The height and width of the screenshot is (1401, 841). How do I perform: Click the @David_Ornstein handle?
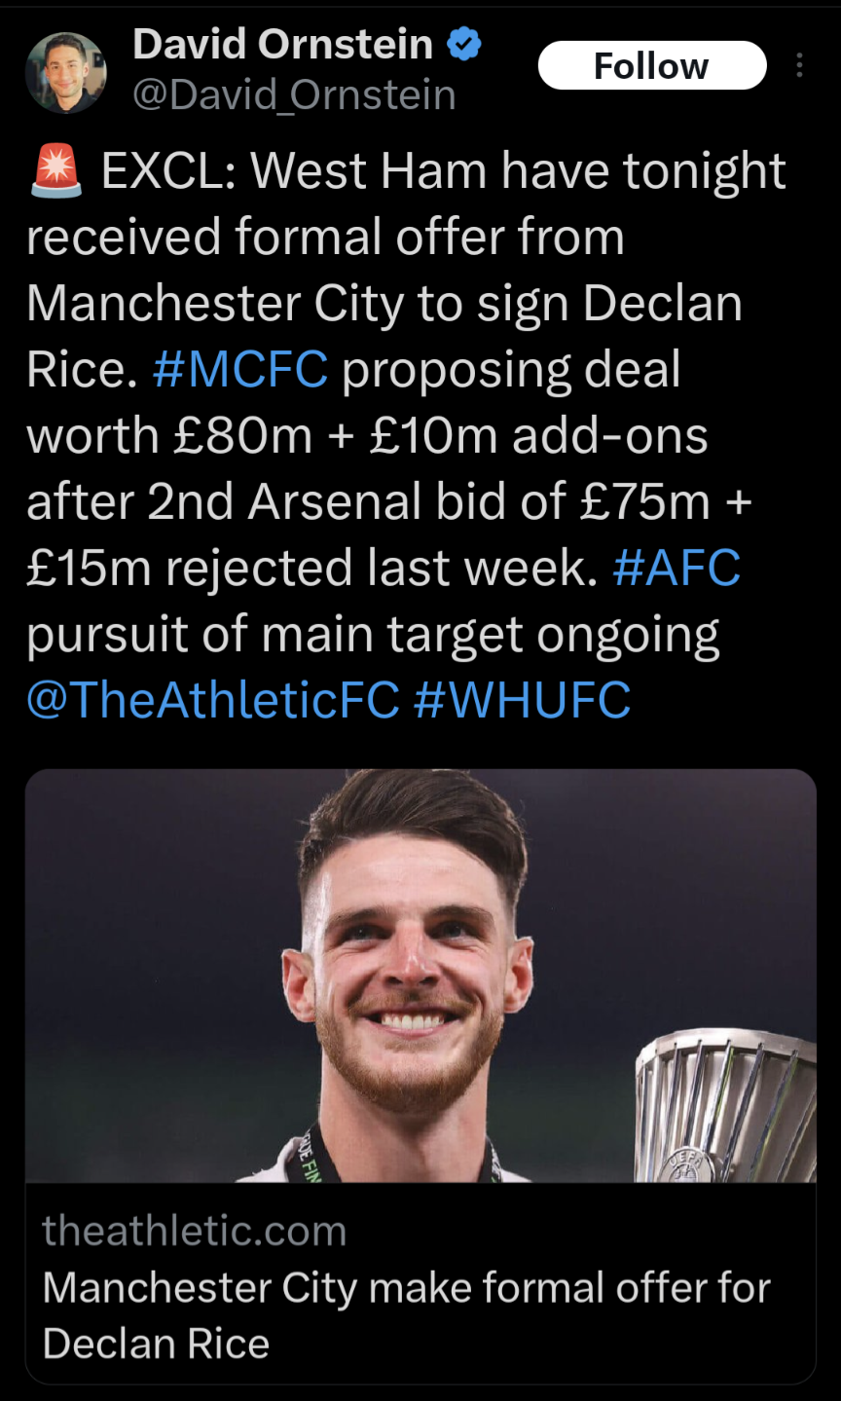click(294, 95)
